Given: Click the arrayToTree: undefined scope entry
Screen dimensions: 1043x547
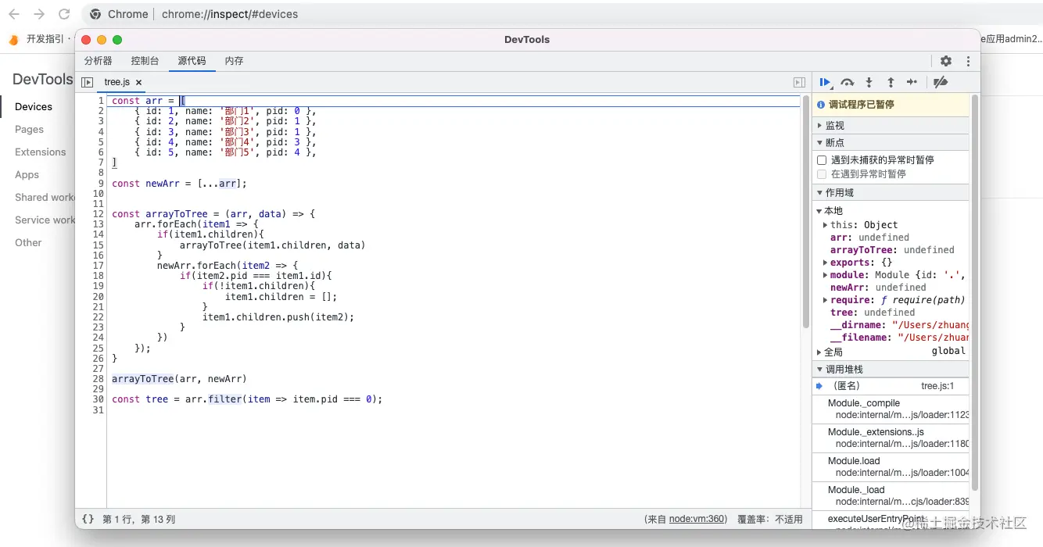Looking at the screenshot, I should pos(892,250).
